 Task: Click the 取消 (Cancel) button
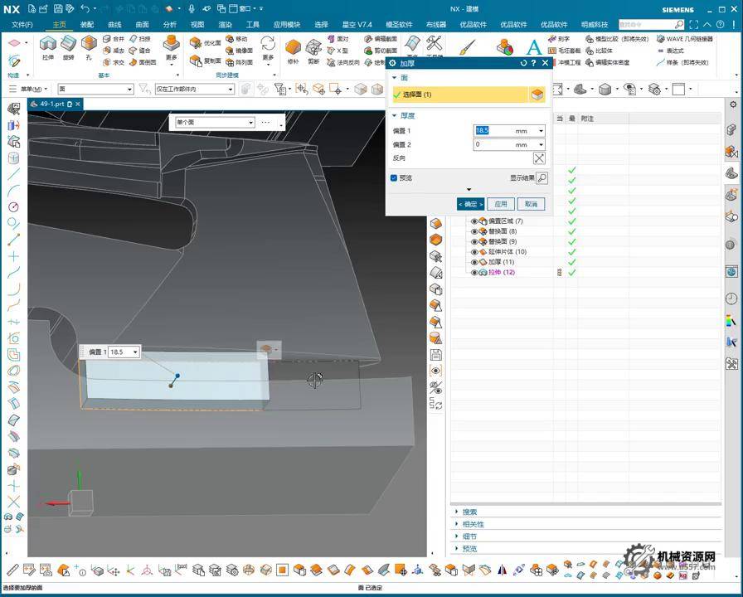pos(531,204)
